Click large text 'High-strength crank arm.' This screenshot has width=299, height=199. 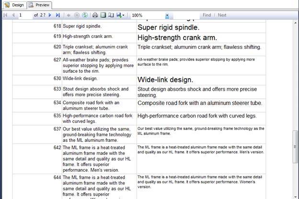[177, 38]
